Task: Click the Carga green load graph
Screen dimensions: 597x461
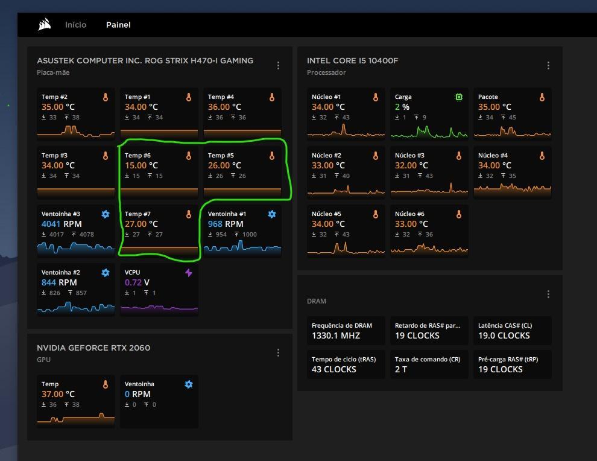Action: click(429, 132)
